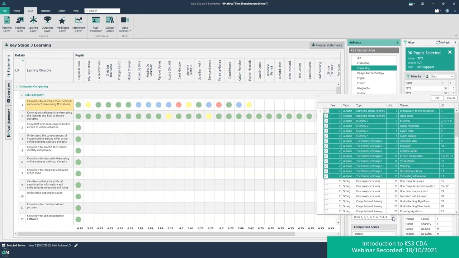Click Dayan Asckan's green dot for LO 1
The width and height of the screenshot is (459, 258).
tap(78, 105)
